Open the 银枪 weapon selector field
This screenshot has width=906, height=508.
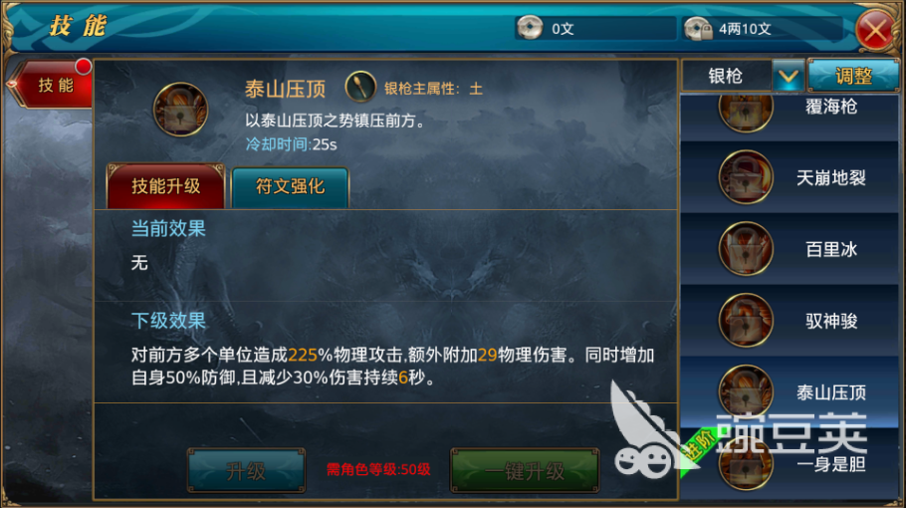[x=744, y=76]
